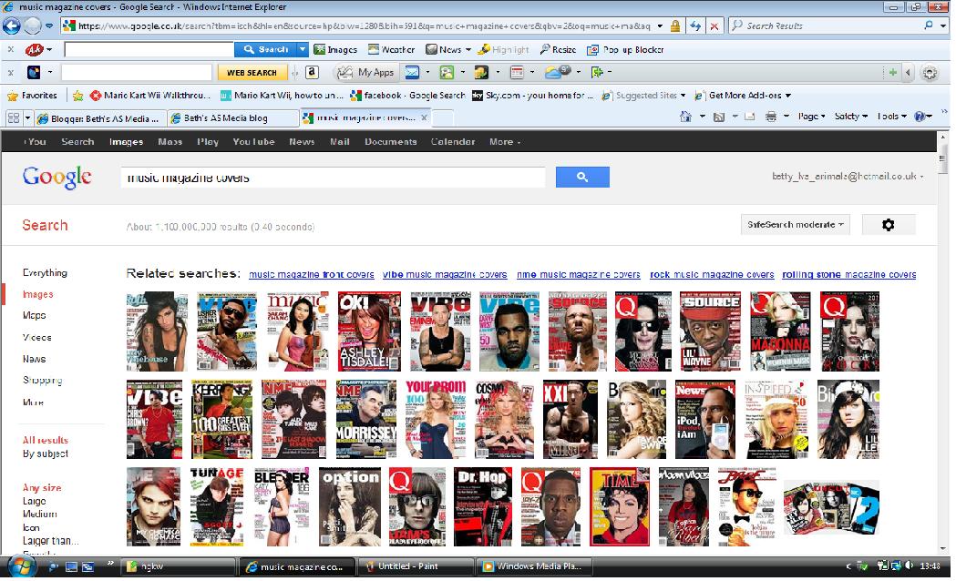Toggle the Pop-up Blocker on Ask toolbar

(625, 49)
